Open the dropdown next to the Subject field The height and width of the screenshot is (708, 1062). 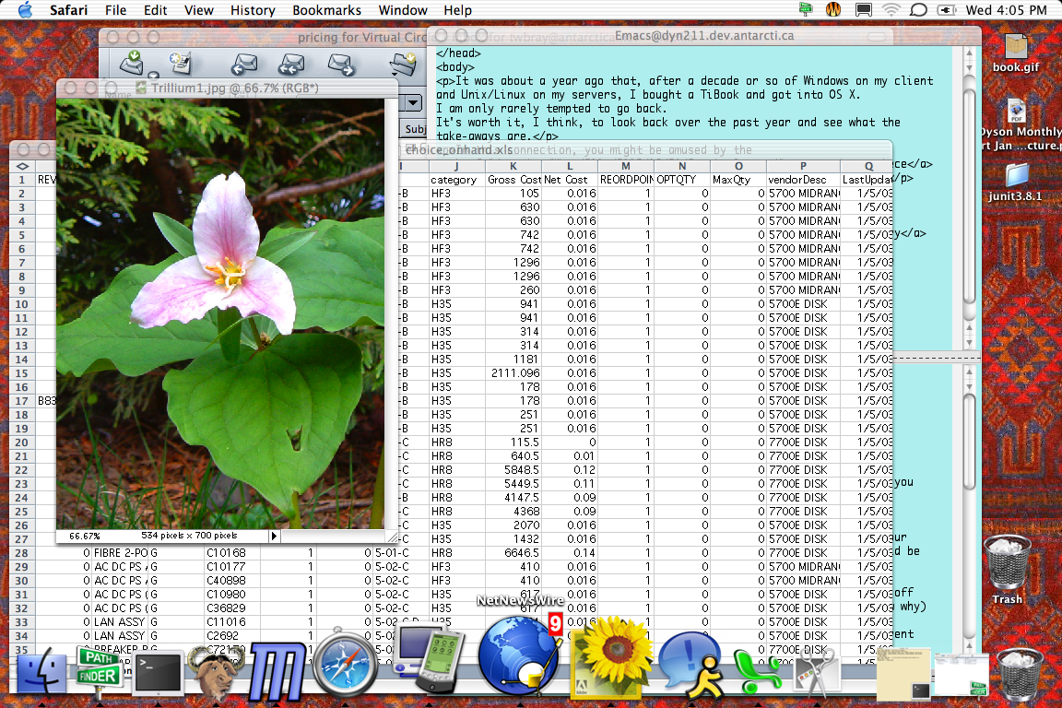[414, 102]
